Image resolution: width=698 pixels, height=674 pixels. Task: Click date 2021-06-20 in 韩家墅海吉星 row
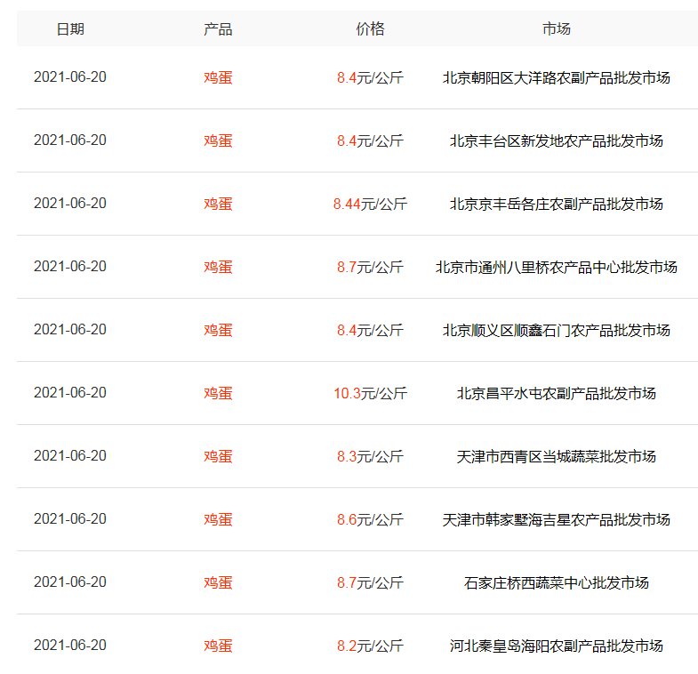pos(70,519)
